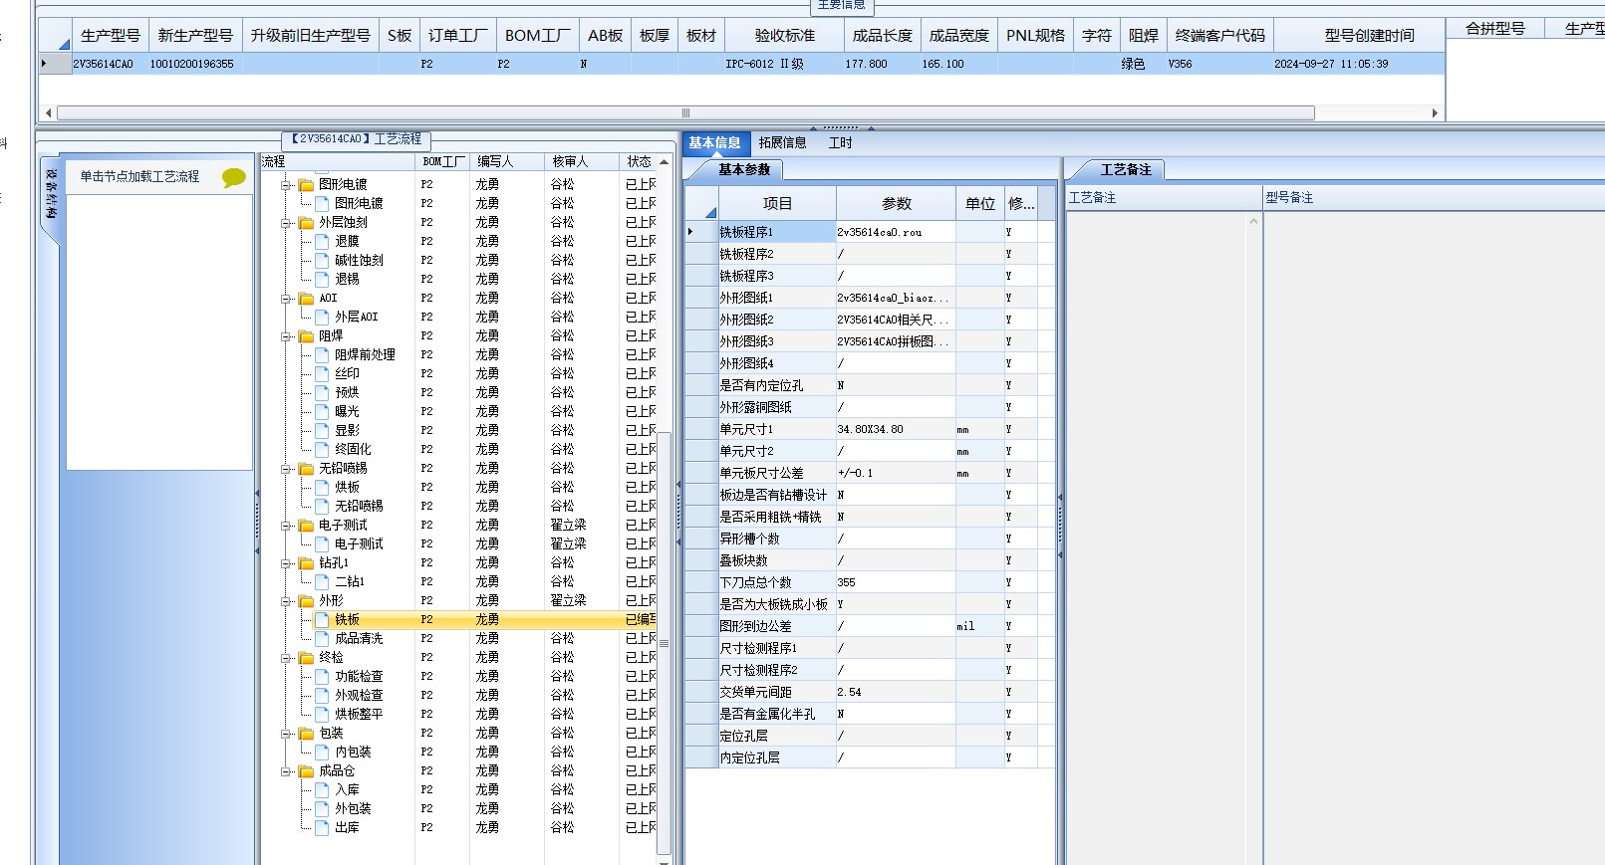Open the 工时 tab
1605x865 pixels.
[840, 143]
